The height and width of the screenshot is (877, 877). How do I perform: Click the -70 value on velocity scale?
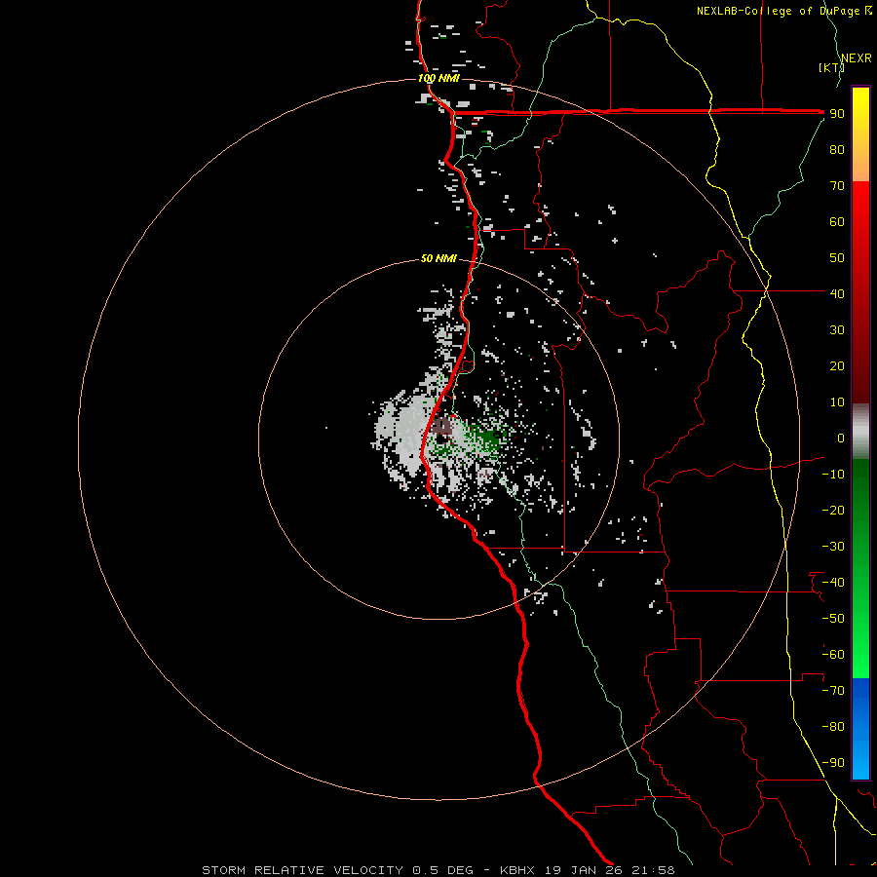pyautogui.click(x=833, y=691)
